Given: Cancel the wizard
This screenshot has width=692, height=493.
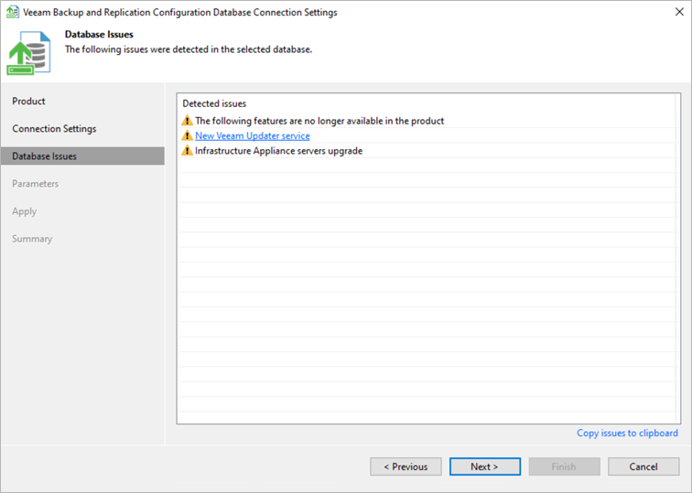Looking at the screenshot, I should click(643, 466).
